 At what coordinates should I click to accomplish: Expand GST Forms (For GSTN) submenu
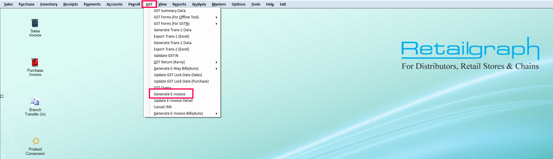pos(182,24)
